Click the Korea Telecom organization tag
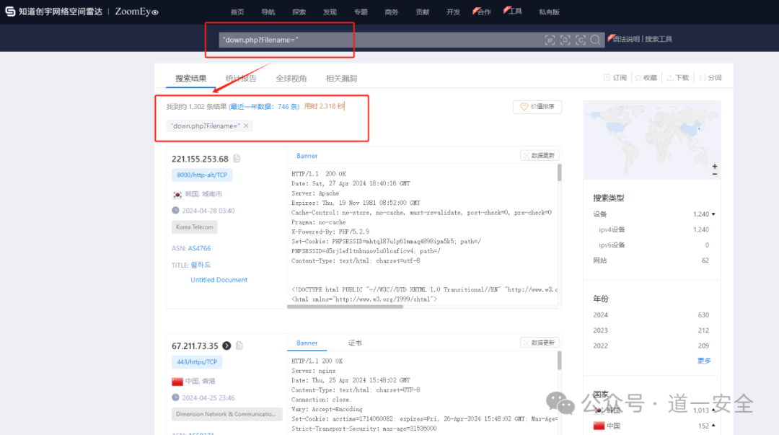Viewport: 779px width, 435px height. 194,227
